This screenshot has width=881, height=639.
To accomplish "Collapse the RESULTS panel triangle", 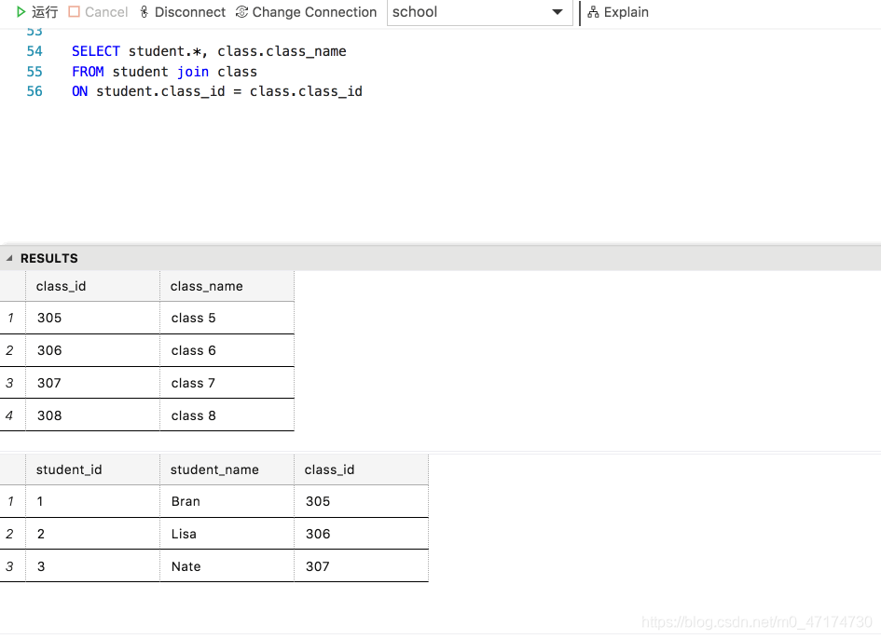I will [x=9, y=258].
